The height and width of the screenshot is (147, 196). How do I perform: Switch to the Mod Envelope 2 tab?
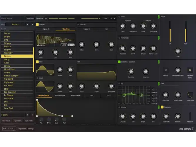[x=76, y=96]
